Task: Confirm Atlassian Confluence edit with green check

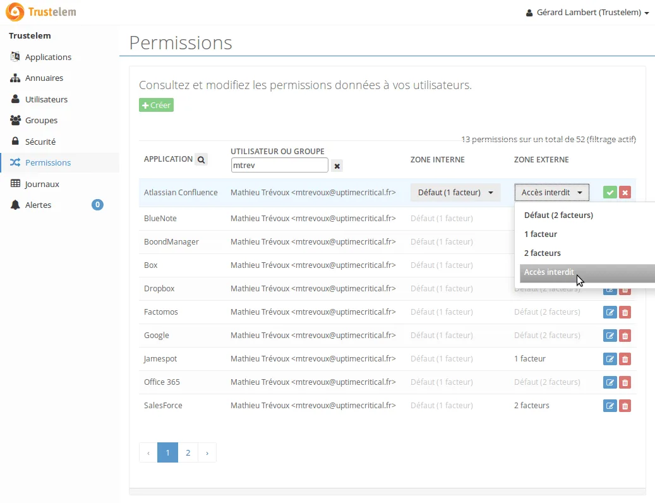Action: 610,193
